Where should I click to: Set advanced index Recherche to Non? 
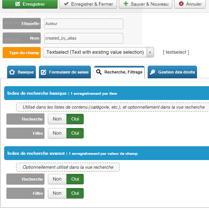[x=57, y=179]
